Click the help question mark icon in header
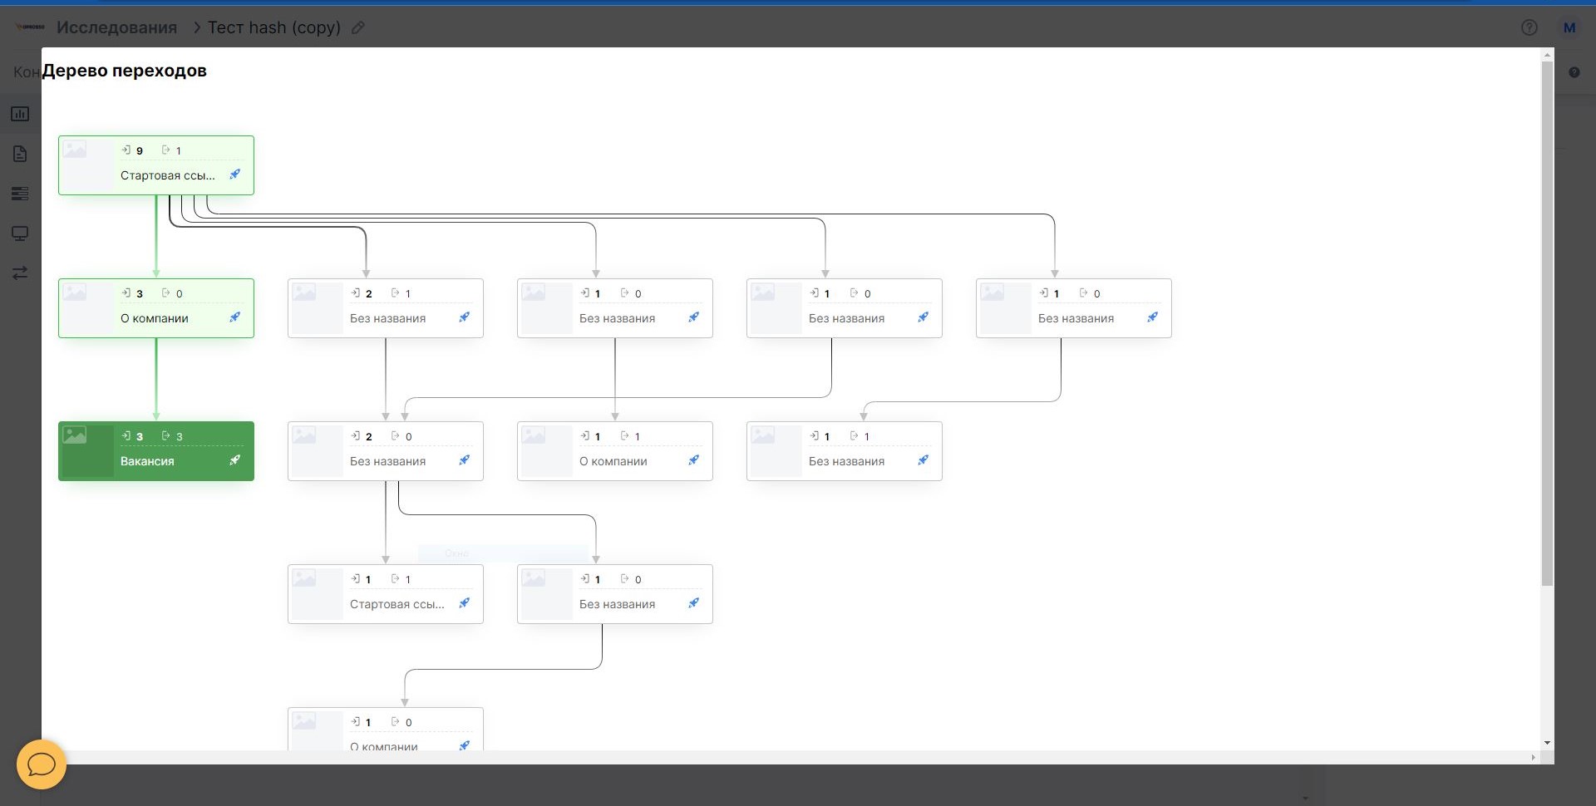This screenshot has height=806, width=1596. coord(1529,27)
